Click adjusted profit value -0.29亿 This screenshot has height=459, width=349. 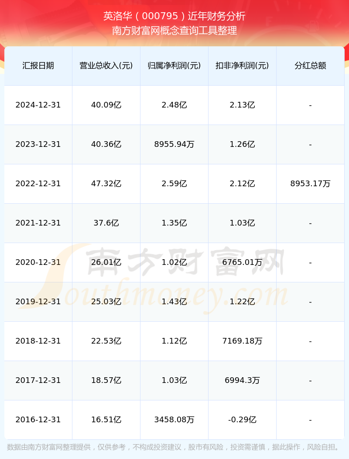243,420
